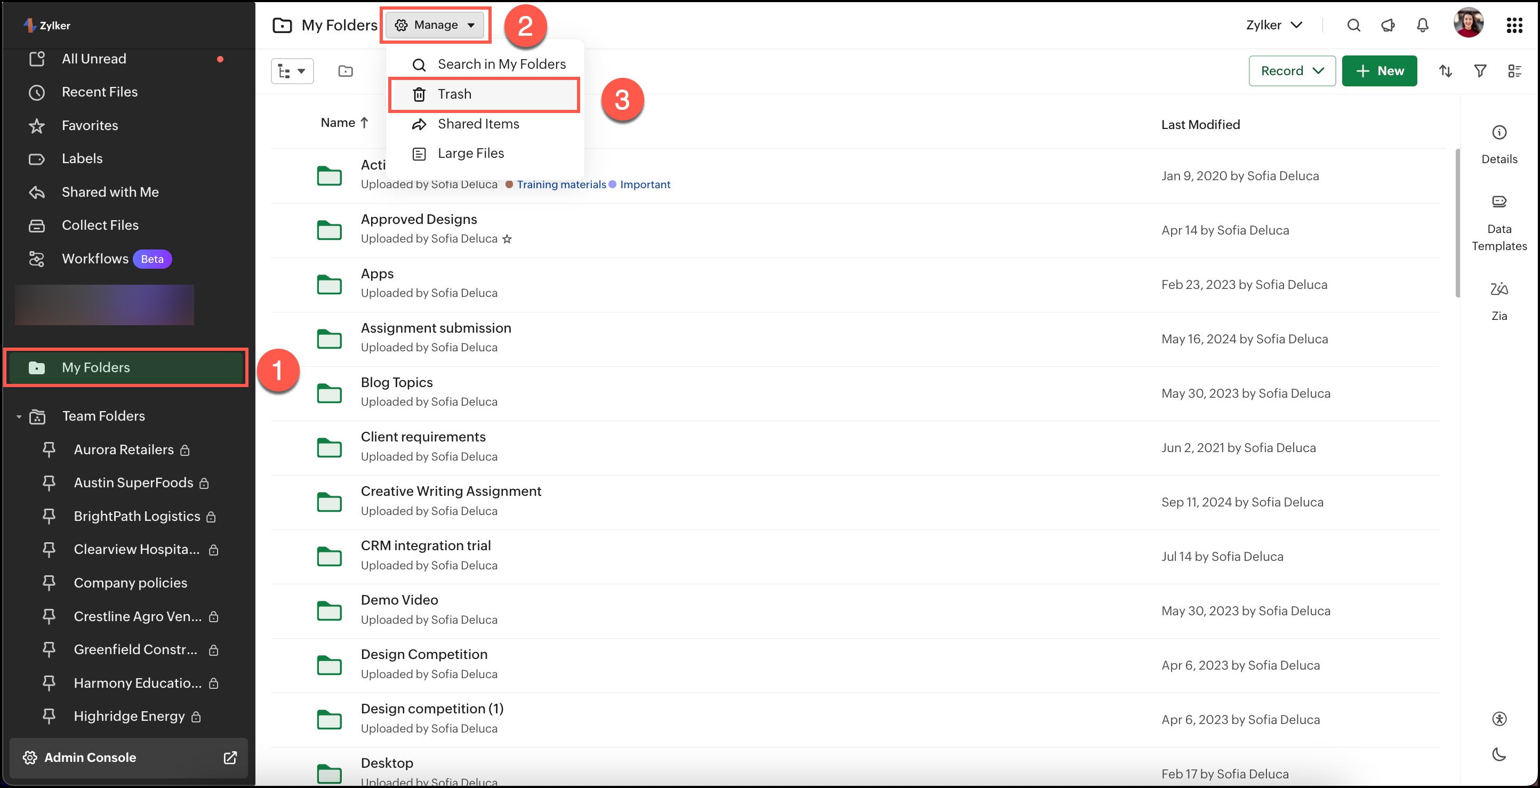The width and height of the screenshot is (1540, 788).
Task: Open the apps grid launcher
Action: coord(1514,25)
